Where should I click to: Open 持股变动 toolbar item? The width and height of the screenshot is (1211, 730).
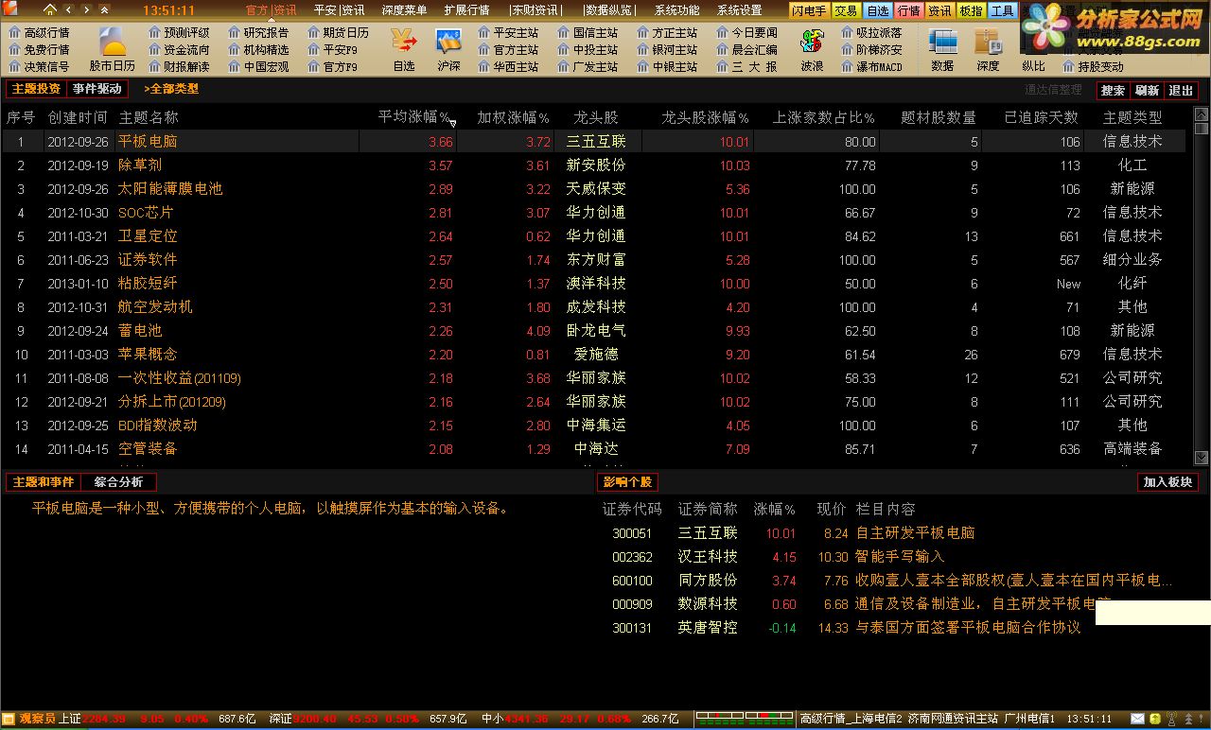pyautogui.click(x=1093, y=66)
